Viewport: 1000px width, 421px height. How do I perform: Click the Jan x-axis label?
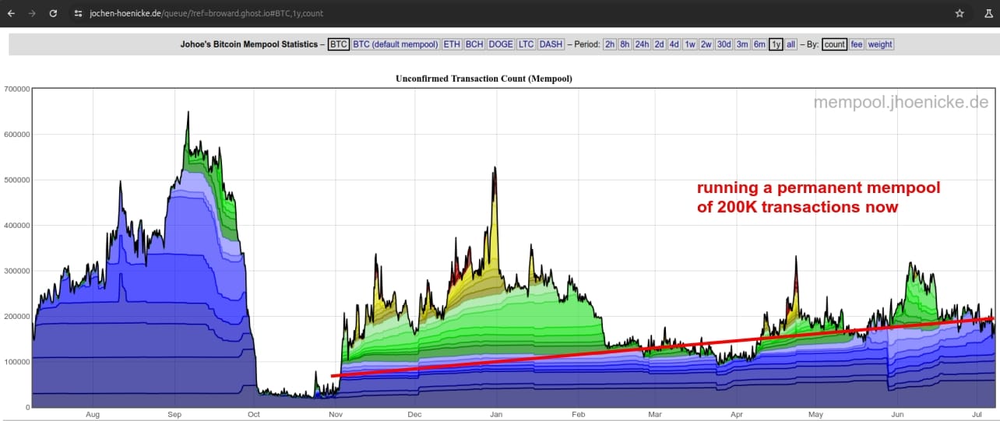[496, 415]
